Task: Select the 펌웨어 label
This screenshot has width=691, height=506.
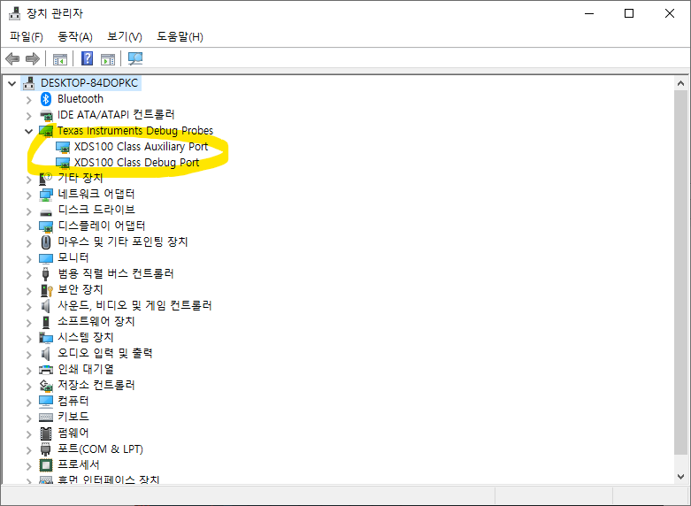Action: point(73,433)
